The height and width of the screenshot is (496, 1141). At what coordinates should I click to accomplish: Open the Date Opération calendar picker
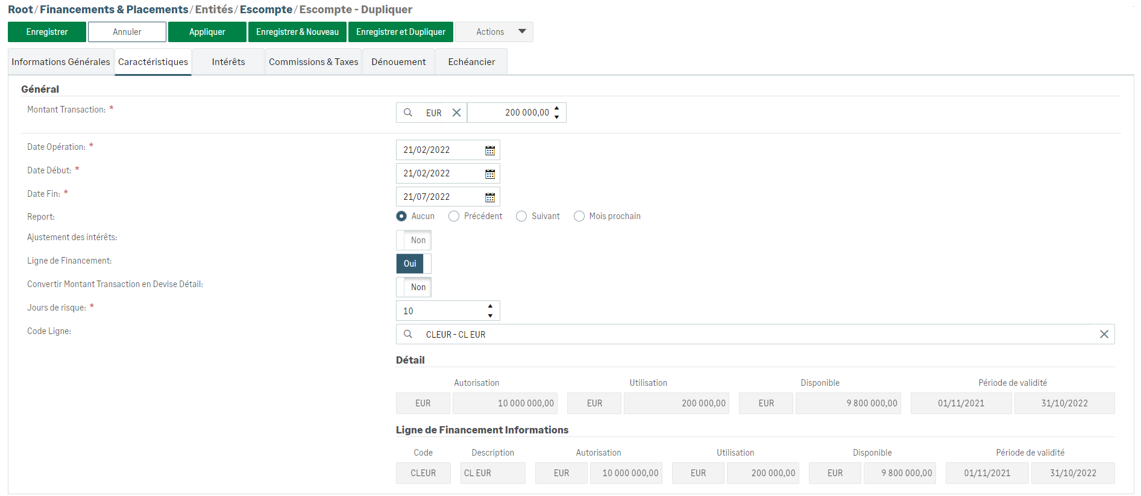coord(490,150)
